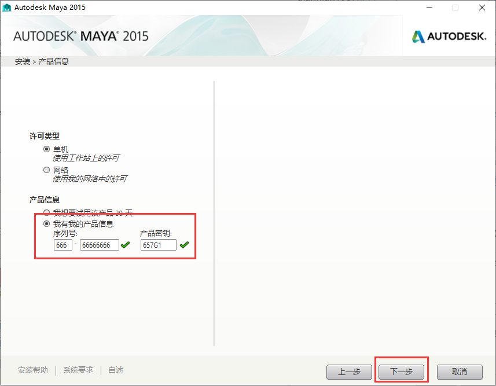Click the 下一步 next button
This screenshot has width=496, height=386.
(401, 372)
